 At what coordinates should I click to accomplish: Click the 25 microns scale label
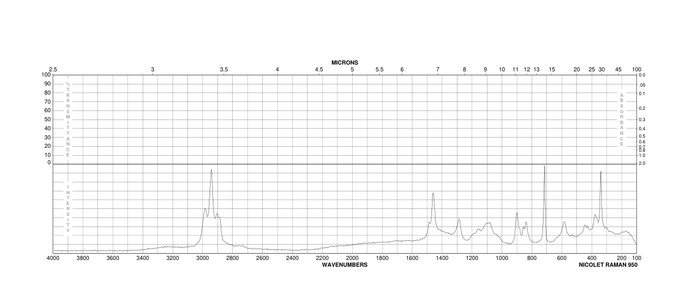[592, 69]
